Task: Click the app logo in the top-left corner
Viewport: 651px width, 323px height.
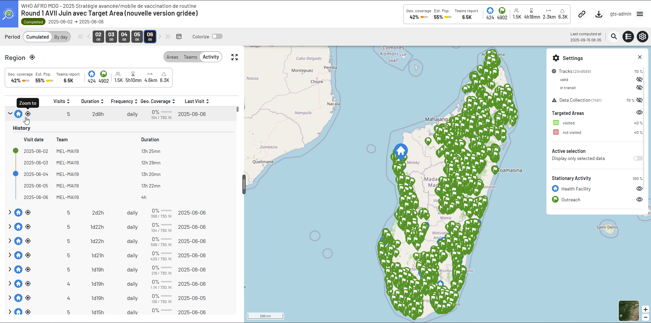Action: coord(9,14)
